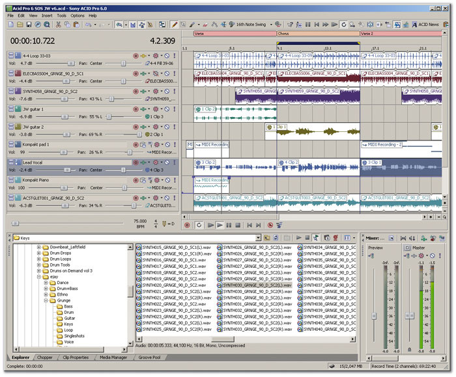This screenshot has width=456, height=377.
Task: Open the undo history dropdown arrow
Action: pyautogui.click(x=95, y=25)
